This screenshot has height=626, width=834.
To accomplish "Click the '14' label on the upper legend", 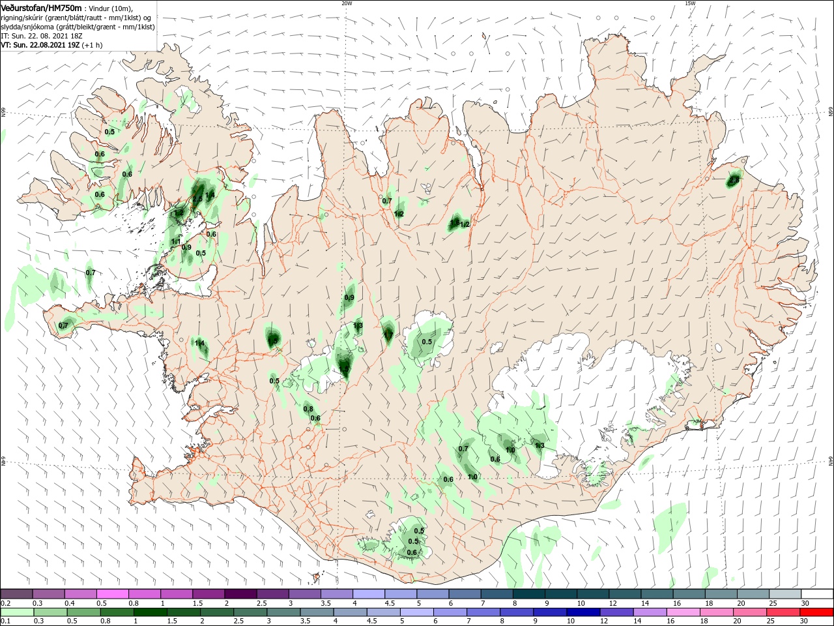I will click(644, 603).
